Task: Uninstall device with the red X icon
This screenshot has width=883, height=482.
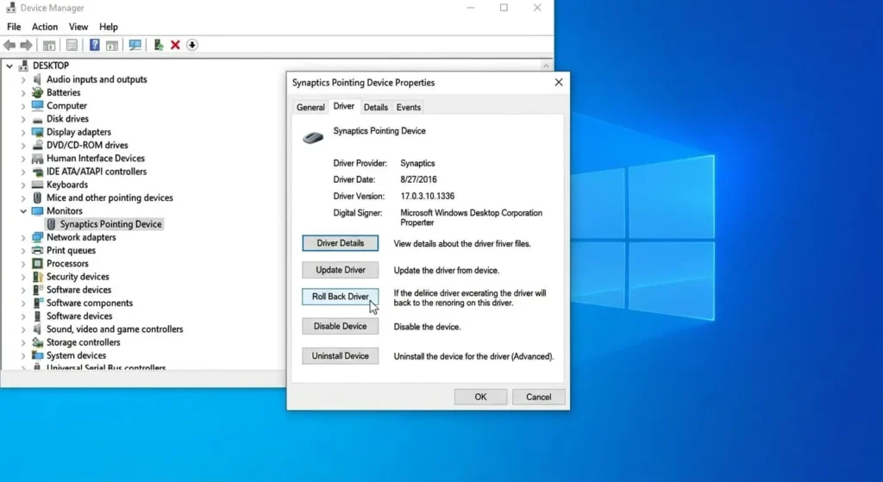Action: (175, 45)
